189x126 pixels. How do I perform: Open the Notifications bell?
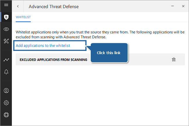tap(6, 72)
